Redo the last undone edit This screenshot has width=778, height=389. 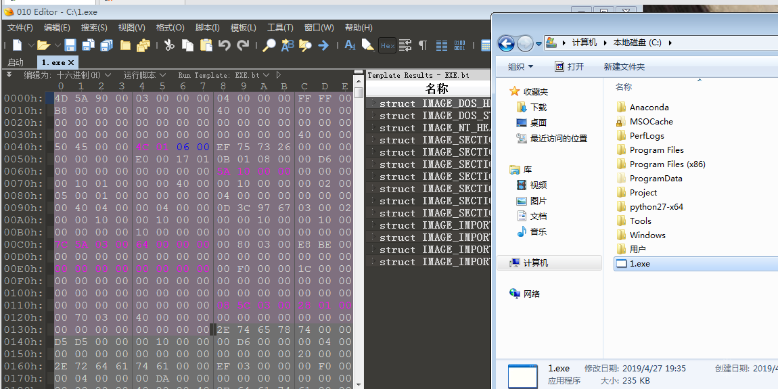point(243,45)
